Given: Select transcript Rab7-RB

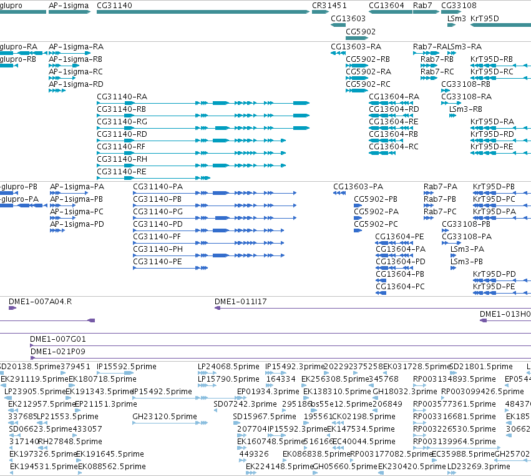Looking at the screenshot, I should point(429,66).
